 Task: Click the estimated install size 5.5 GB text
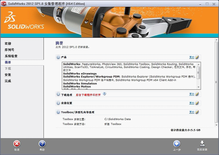[x=185, y=130]
